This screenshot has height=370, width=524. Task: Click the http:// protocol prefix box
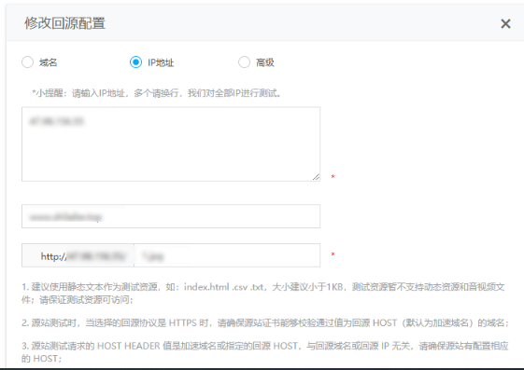click(78, 255)
